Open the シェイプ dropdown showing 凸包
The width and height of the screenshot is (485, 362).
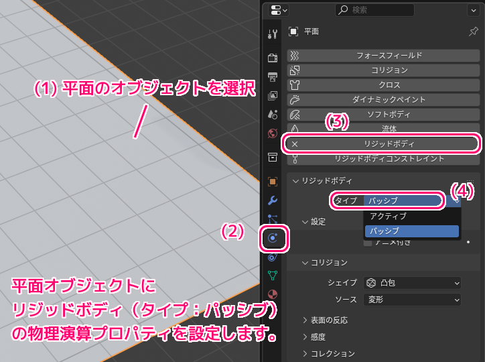coord(412,283)
